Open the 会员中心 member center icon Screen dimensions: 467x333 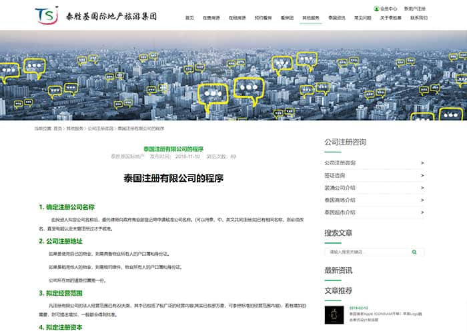point(376,9)
